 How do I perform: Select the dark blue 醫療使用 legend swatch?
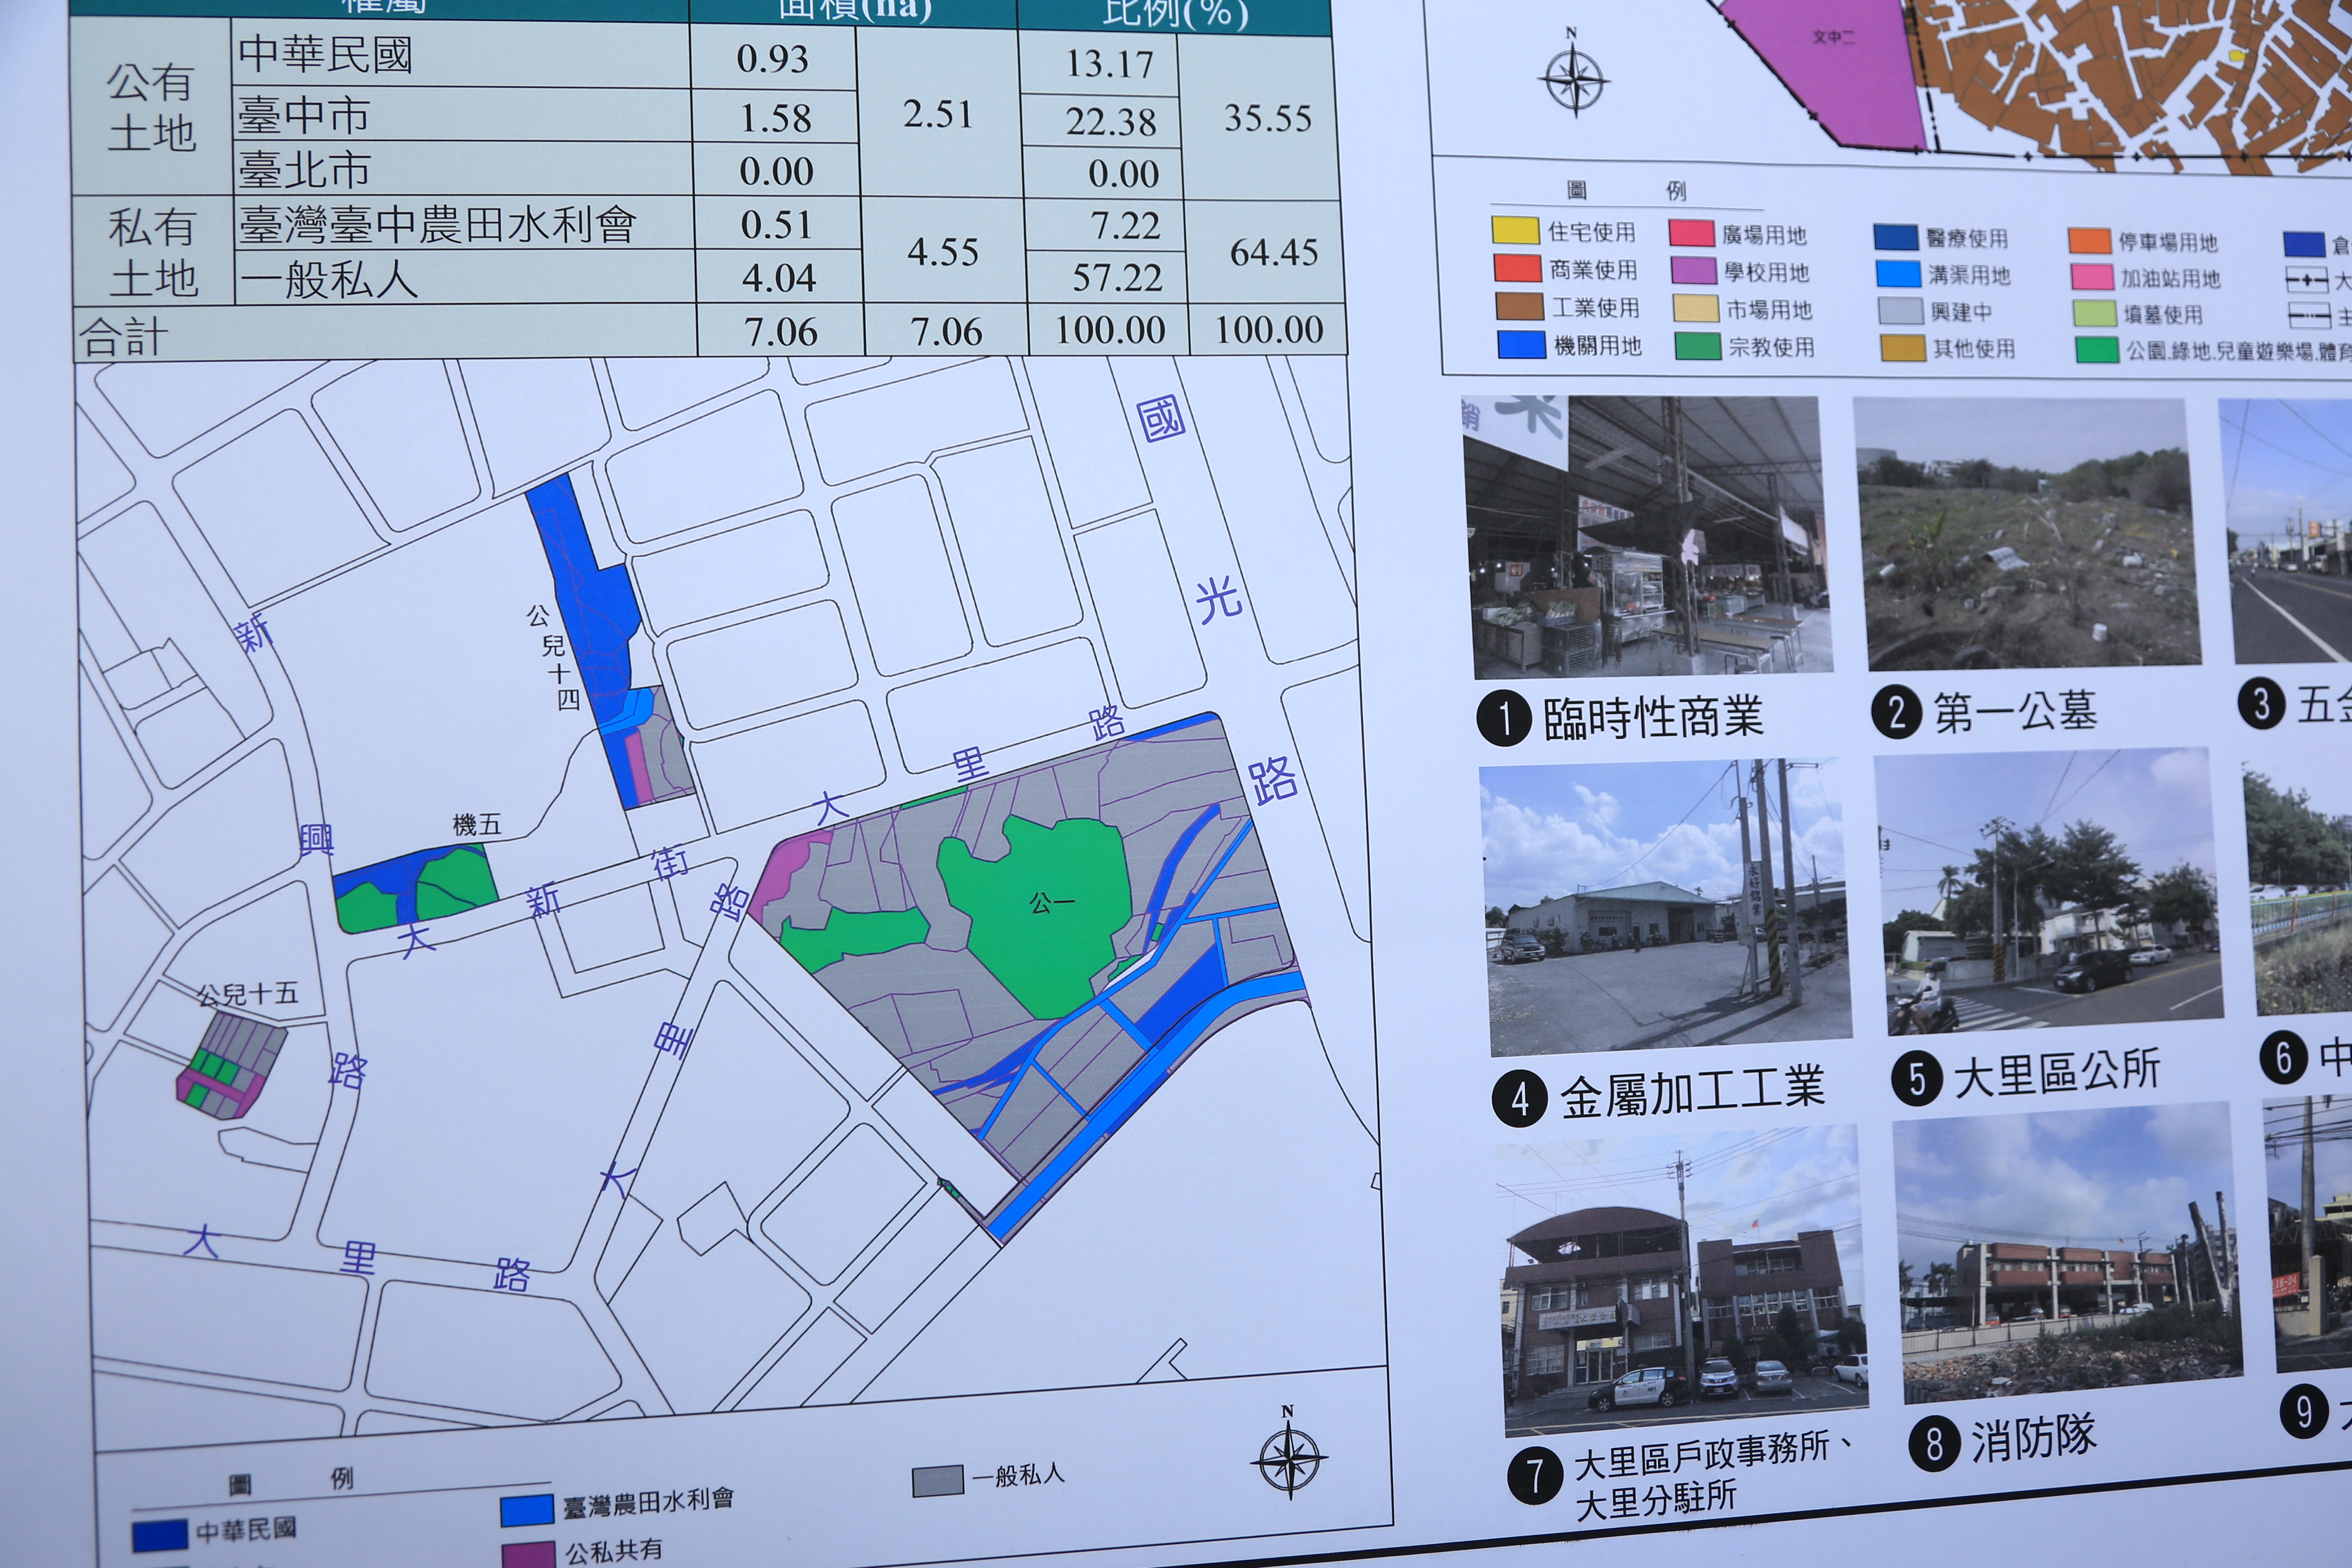coord(1896,237)
